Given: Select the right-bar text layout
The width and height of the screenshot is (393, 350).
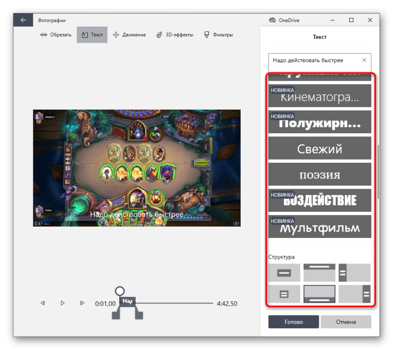Looking at the screenshot, I should [x=354, y=294].
